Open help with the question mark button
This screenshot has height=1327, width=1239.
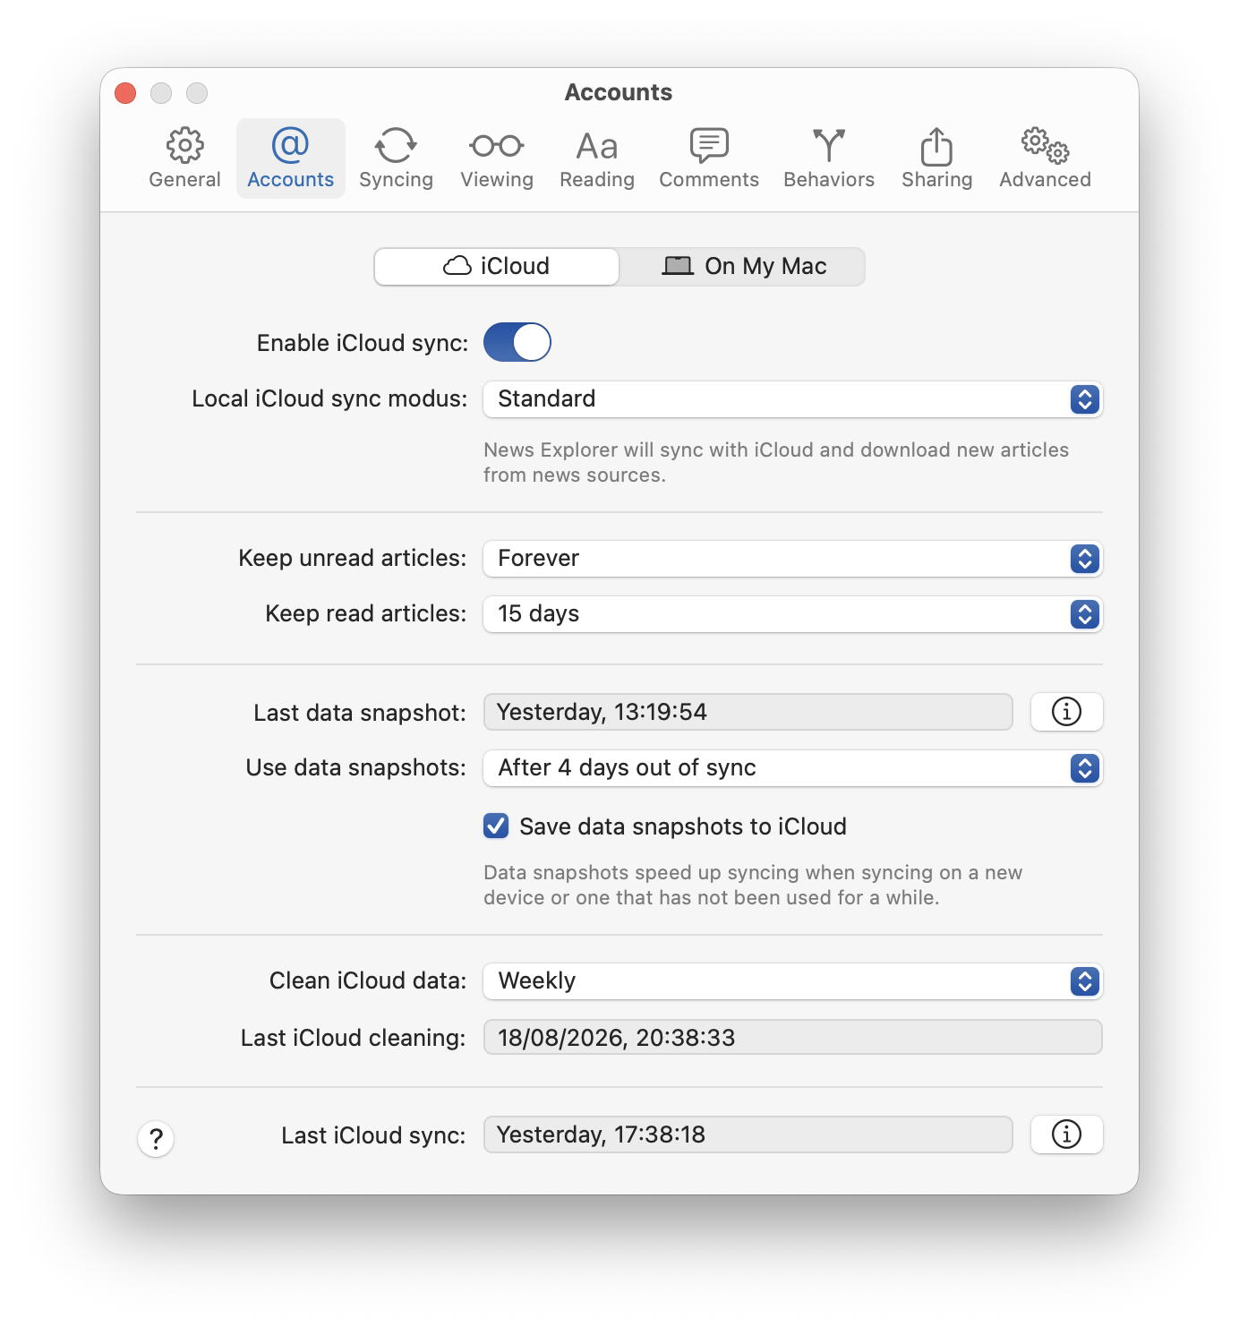coord(156,1139)
